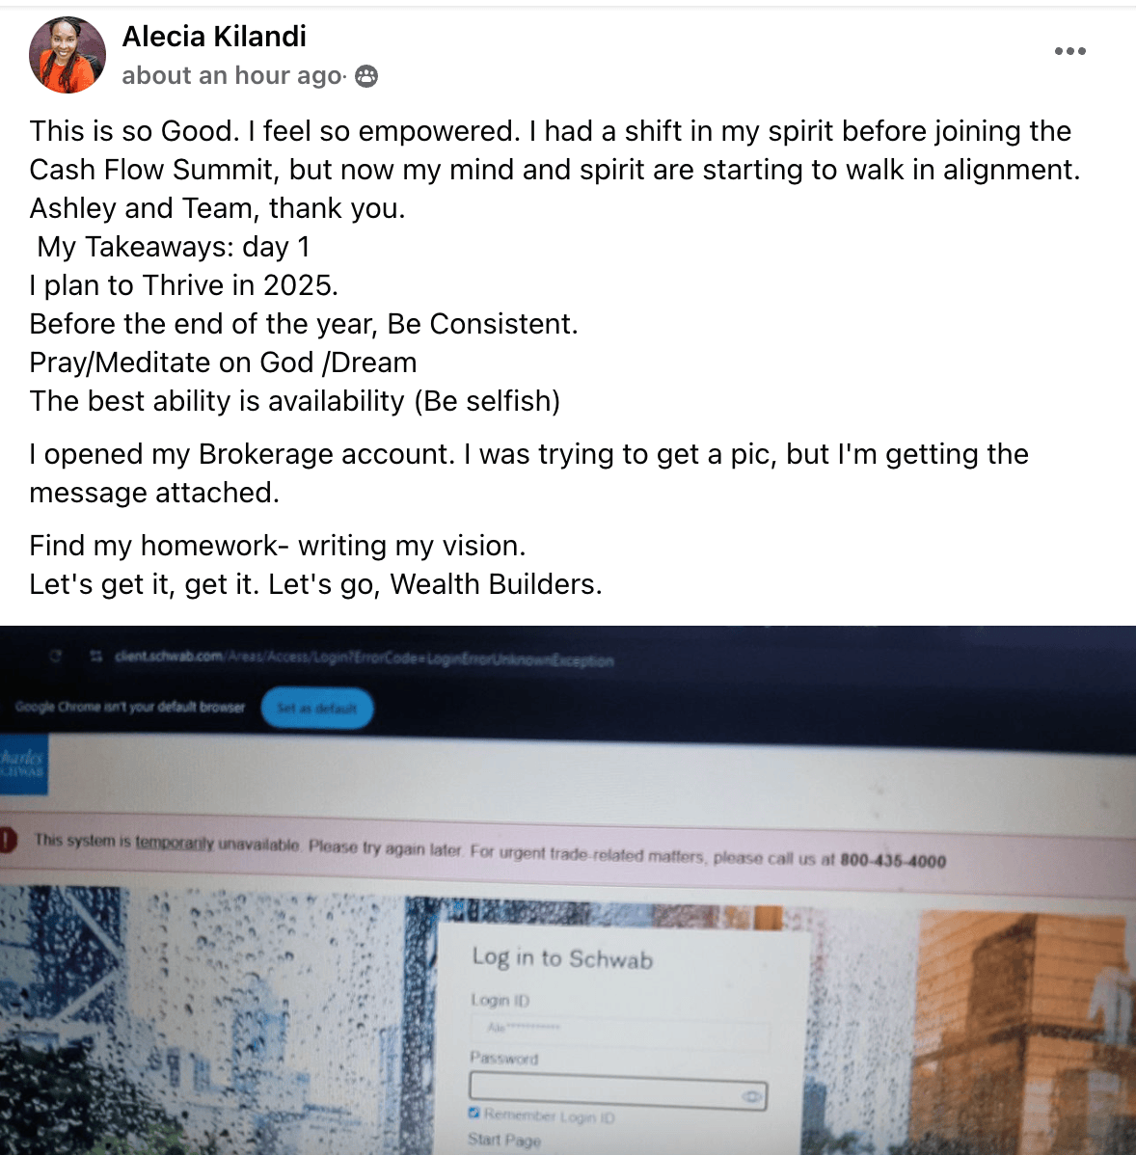Open the Alecia Kilandi name link

click(214, 36)
